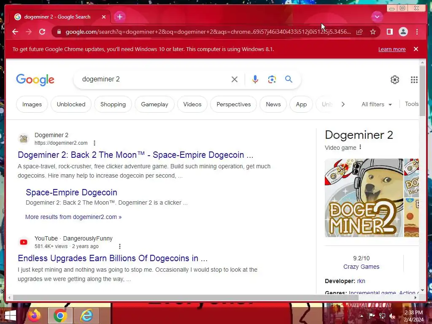The width and height of the screenshot is (432, 324).
Task: Switch to the Images filter
Action: coord(32,105)
